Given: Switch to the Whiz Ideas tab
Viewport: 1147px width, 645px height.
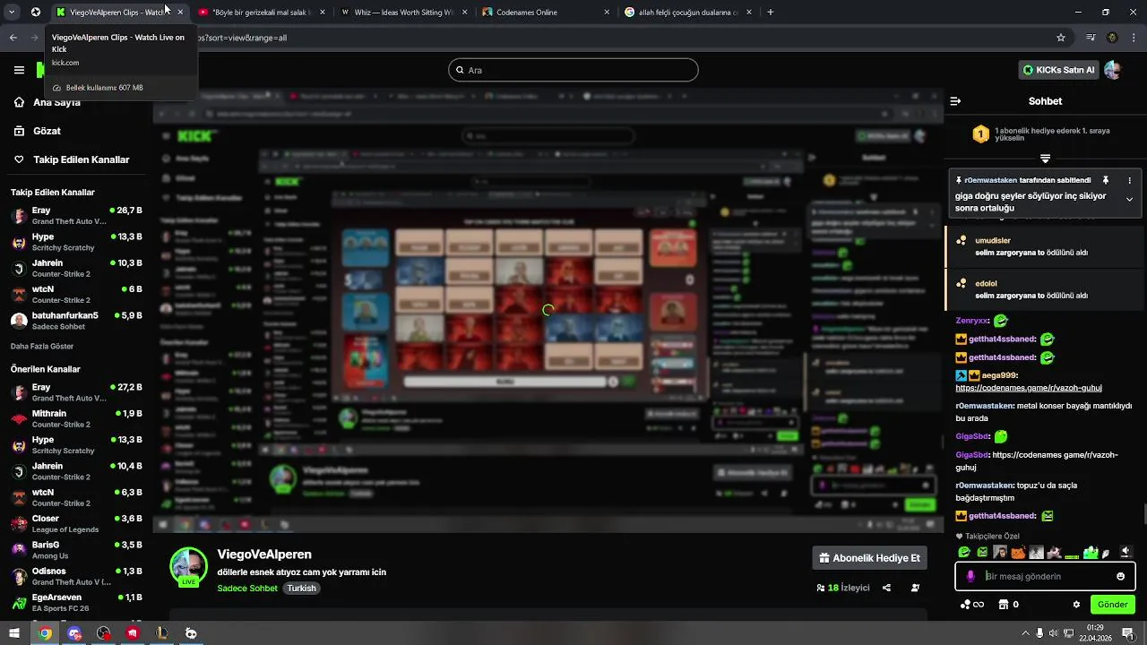Looking at the screenshot, I should point(403,13).
